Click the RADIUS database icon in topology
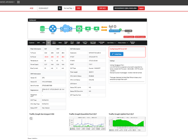 pos(42,29)
